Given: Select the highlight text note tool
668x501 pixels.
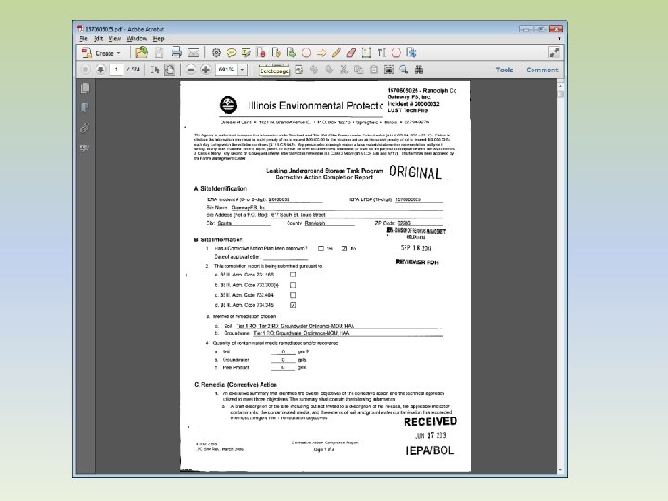Looking at the screenshot, I should pyautogui.click(x=246, y=52).
